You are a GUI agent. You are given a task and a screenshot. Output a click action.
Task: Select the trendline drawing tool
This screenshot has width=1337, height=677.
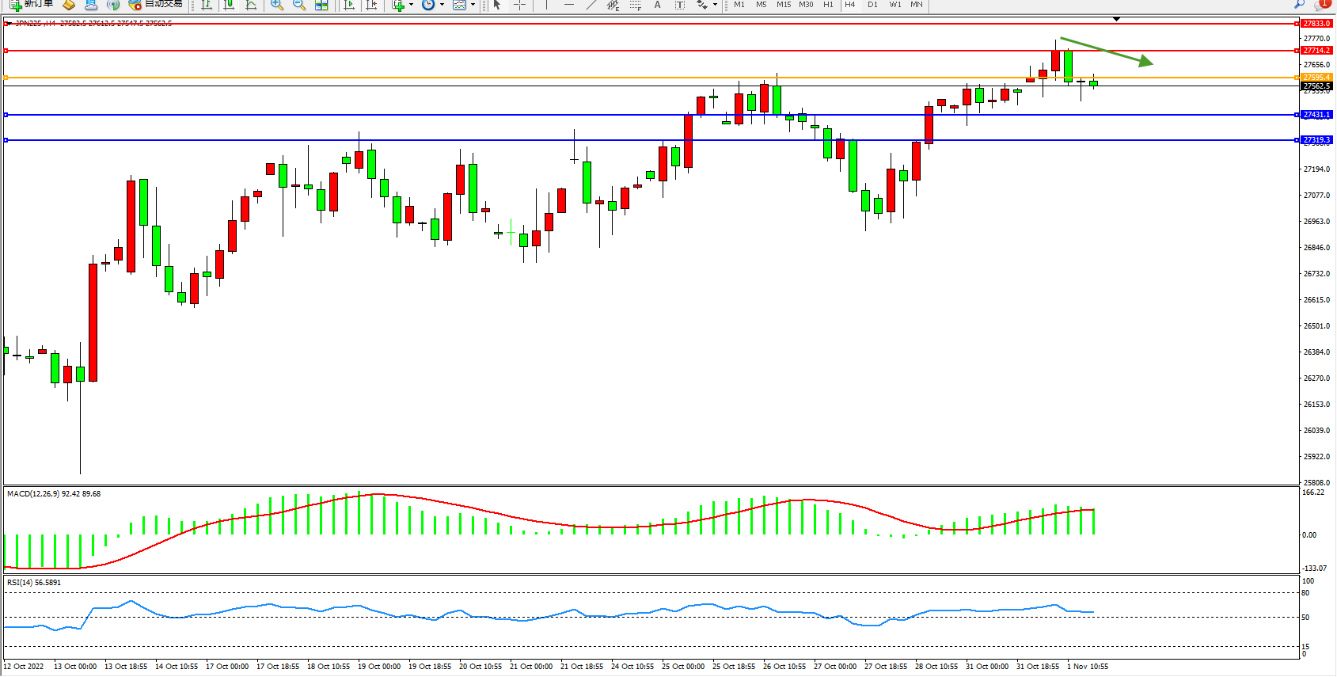click(591, 5)
